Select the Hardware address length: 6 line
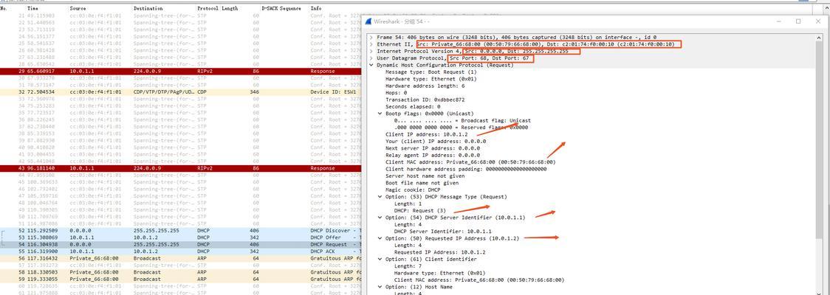Viewport: 830px width, 295px height. [x=425, y=86]
